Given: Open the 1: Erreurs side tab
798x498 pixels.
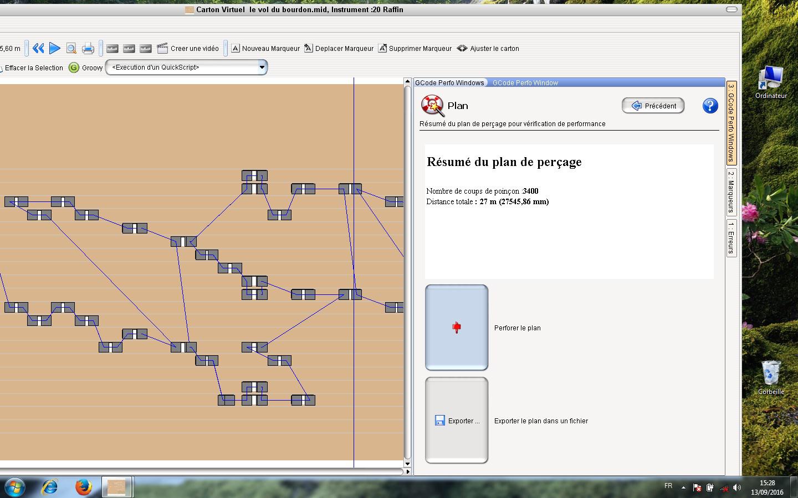Looking at the screenshot, I should 731,238.
